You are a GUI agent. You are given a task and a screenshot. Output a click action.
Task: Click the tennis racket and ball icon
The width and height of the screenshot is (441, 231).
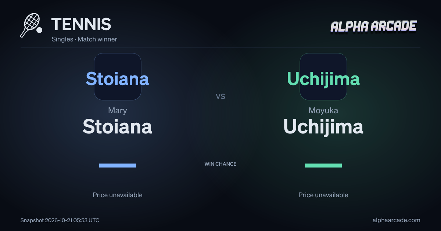(31, 25)
